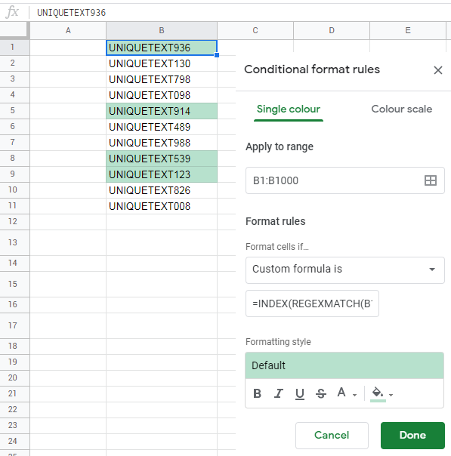The height and width of the screenshot is (456, 451).
Task: Select column B header
Action: 162,30
